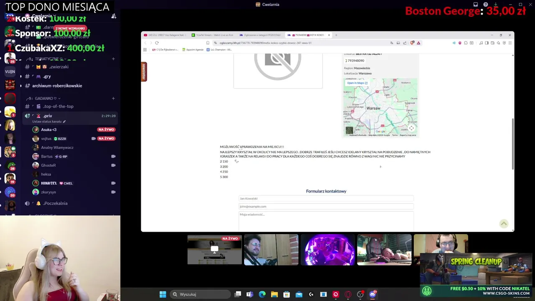Join the .Poczekalnia voice channel
This screenshot has height=301, width=535.
69,203
